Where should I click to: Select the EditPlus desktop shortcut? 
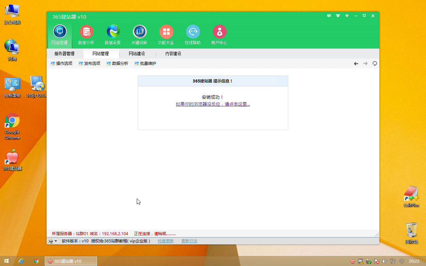(x=411, y=197)
